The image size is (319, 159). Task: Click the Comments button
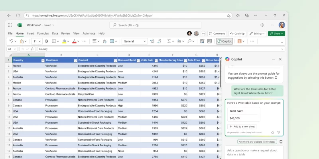pos(217,33)
